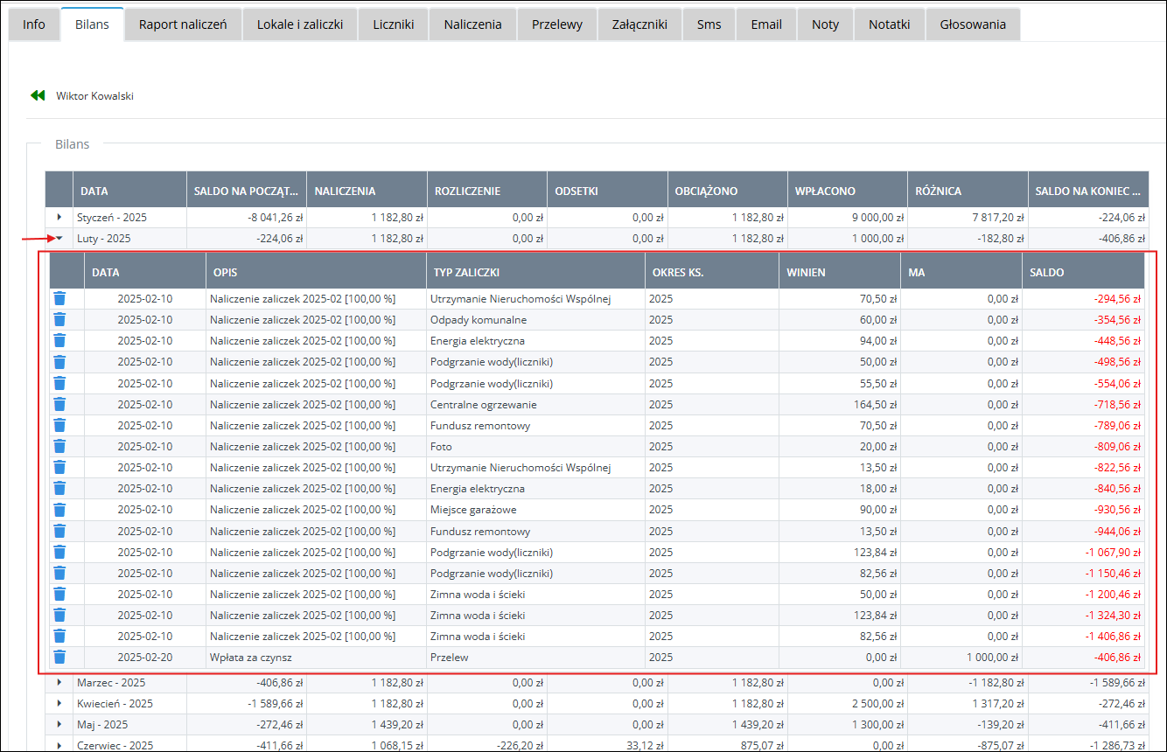Expand the Marzec - 2025 row
This screenshot has width=1167, height=752.
tap(59, 682)
